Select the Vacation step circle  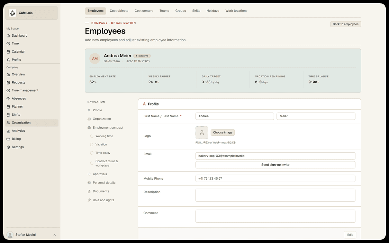(x=92, y=145)
